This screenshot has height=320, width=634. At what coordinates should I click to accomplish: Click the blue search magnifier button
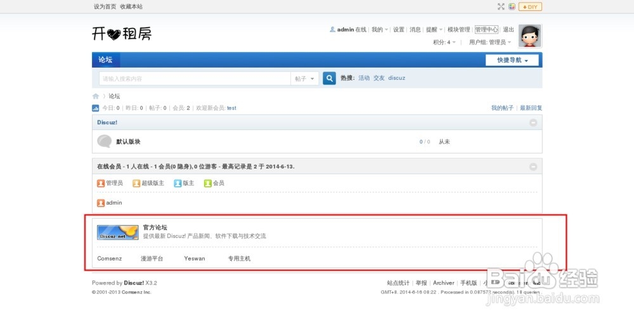point(329,79)
